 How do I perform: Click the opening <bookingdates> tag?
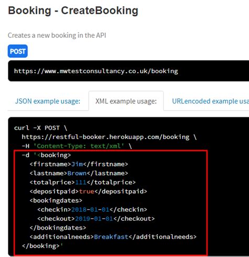point(56,201)
